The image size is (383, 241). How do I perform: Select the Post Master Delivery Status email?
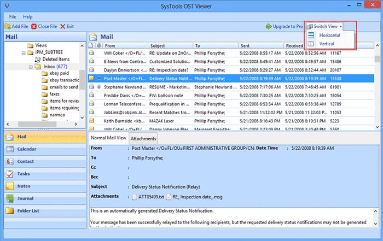point(231,78)
